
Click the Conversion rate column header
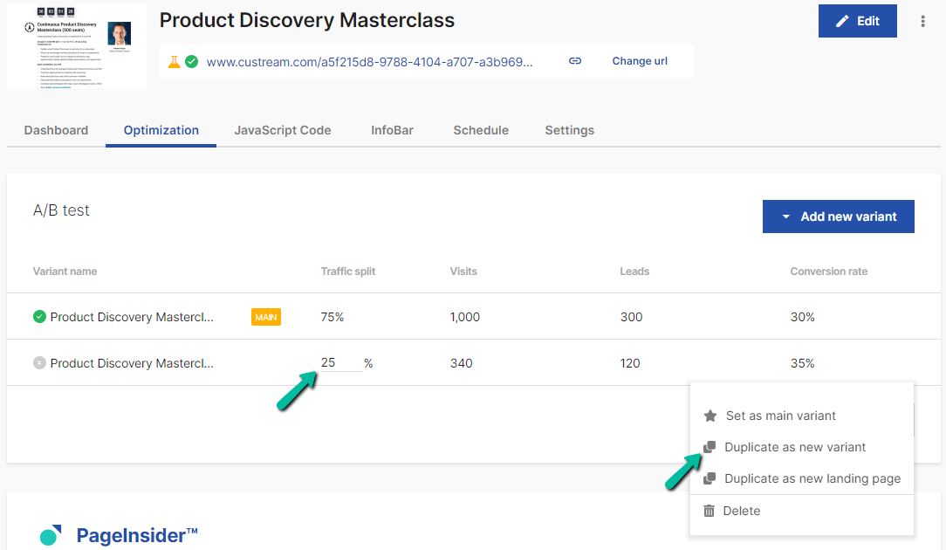(x=829, y=272)
